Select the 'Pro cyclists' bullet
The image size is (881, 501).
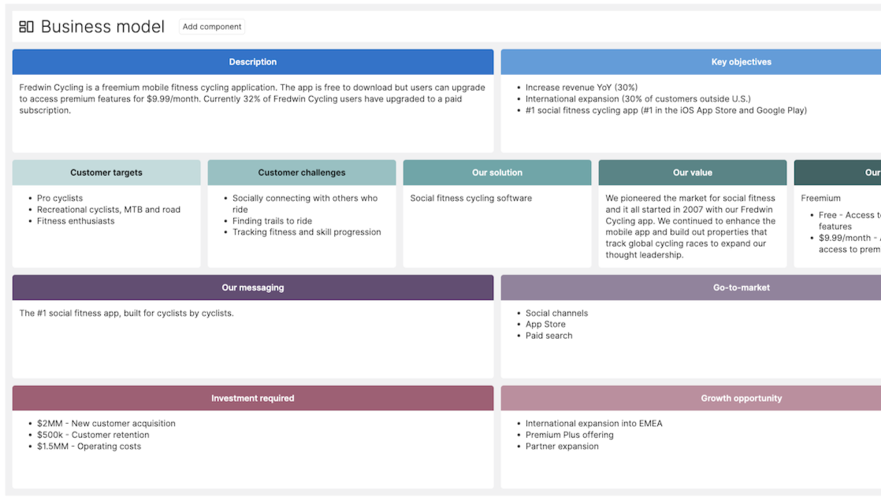click(x=60, y=199)
